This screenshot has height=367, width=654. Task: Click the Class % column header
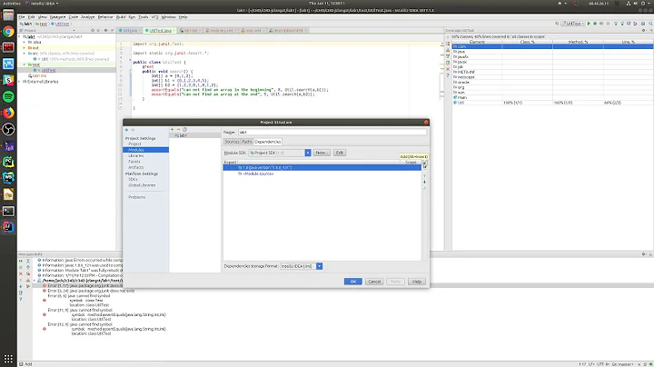click(x=527, y=42)
